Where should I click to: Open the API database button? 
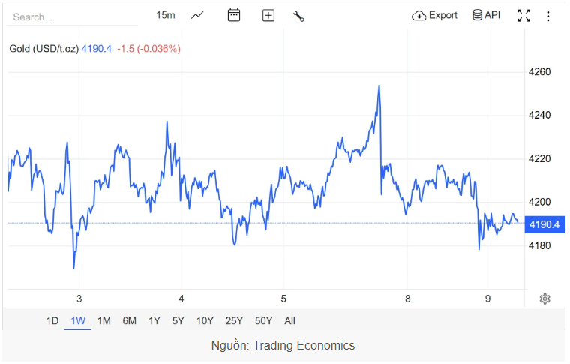click(486, 15)
